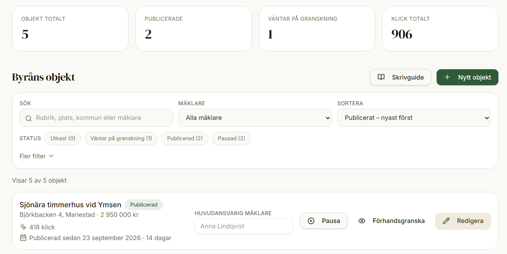Click the text Visar 5 av 5 objekt
The width and height of the screenshot is (507, 254).
coord(39,180)
